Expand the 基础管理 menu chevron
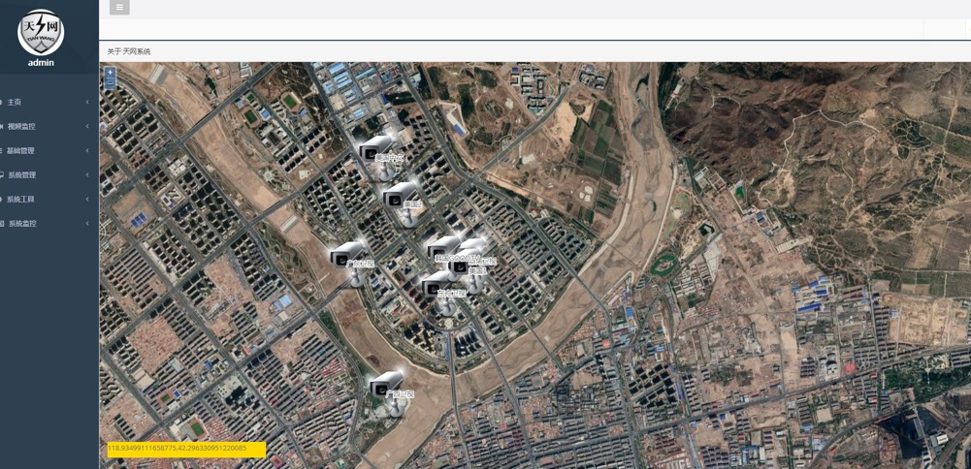Viewport: 971px width, 469px height. click(x=87, y=150)
